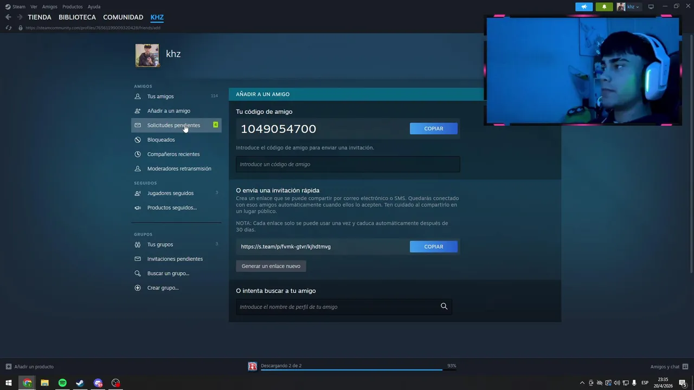Click the envelope icon beside Invitaciones pendientes
694x390 pixels.
pyautogui.click(x=138, y=259)
